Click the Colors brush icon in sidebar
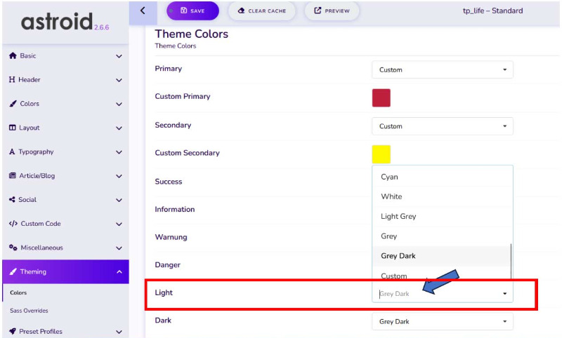 tap(13, 104)
